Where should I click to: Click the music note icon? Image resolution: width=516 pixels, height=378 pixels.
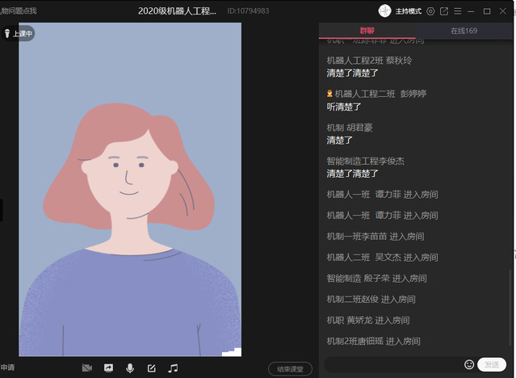click(173, 368)
